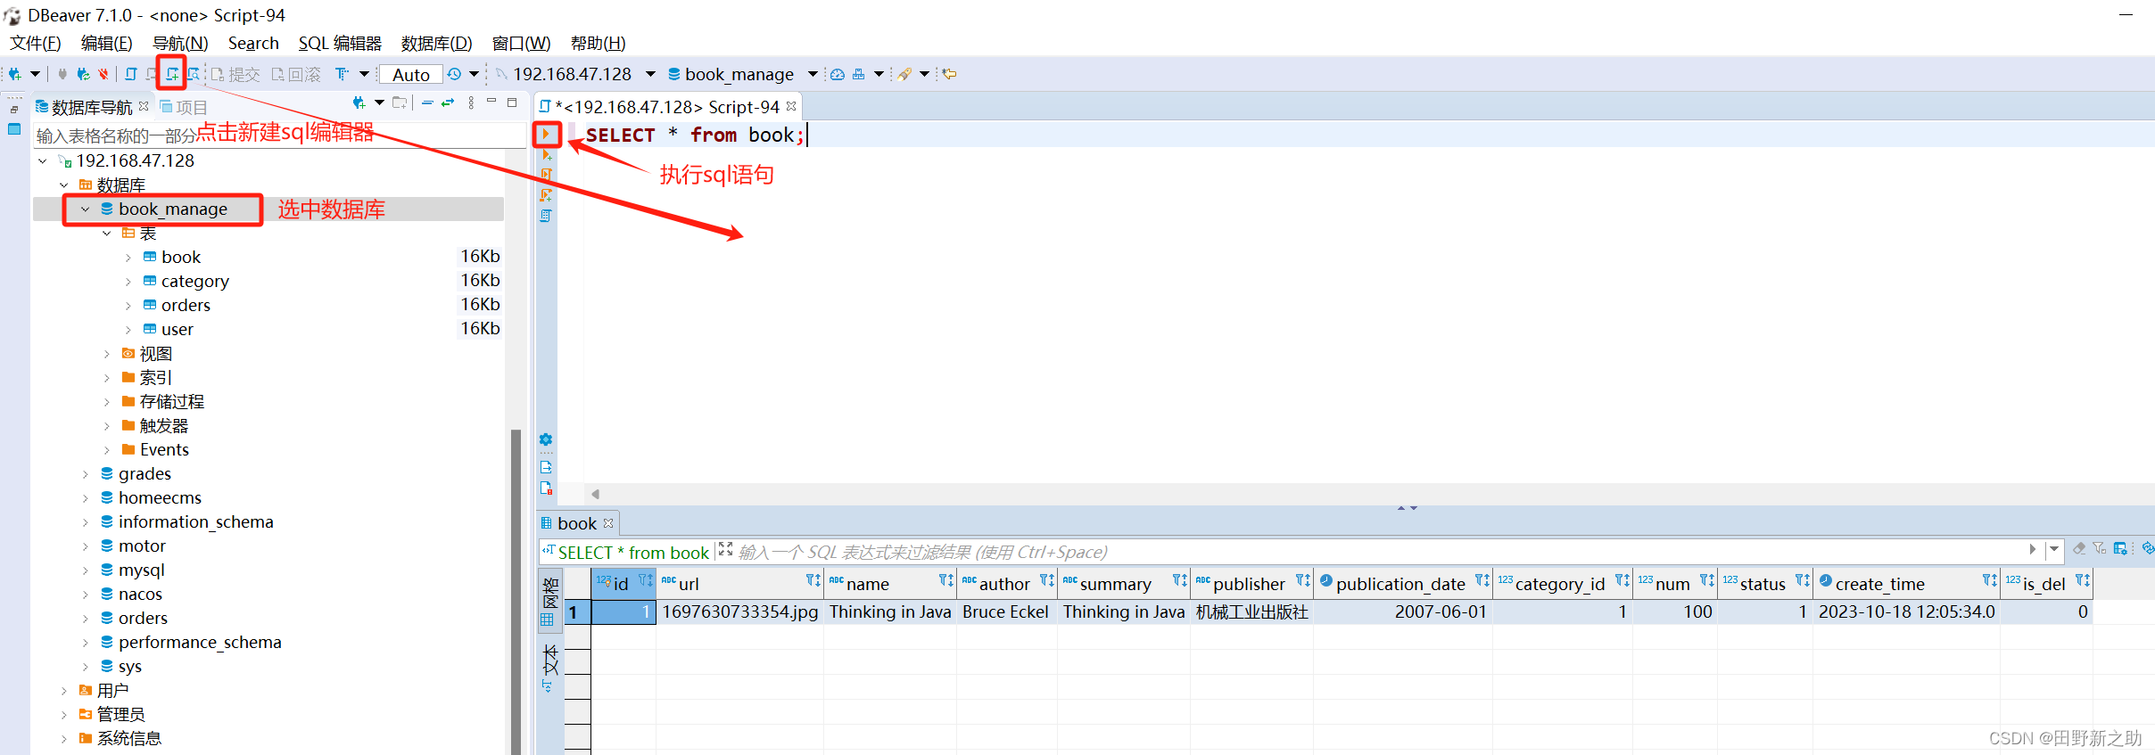
Task: Click the explain execution plan icon
Action: pyautogui.click(x=546, y=216)
